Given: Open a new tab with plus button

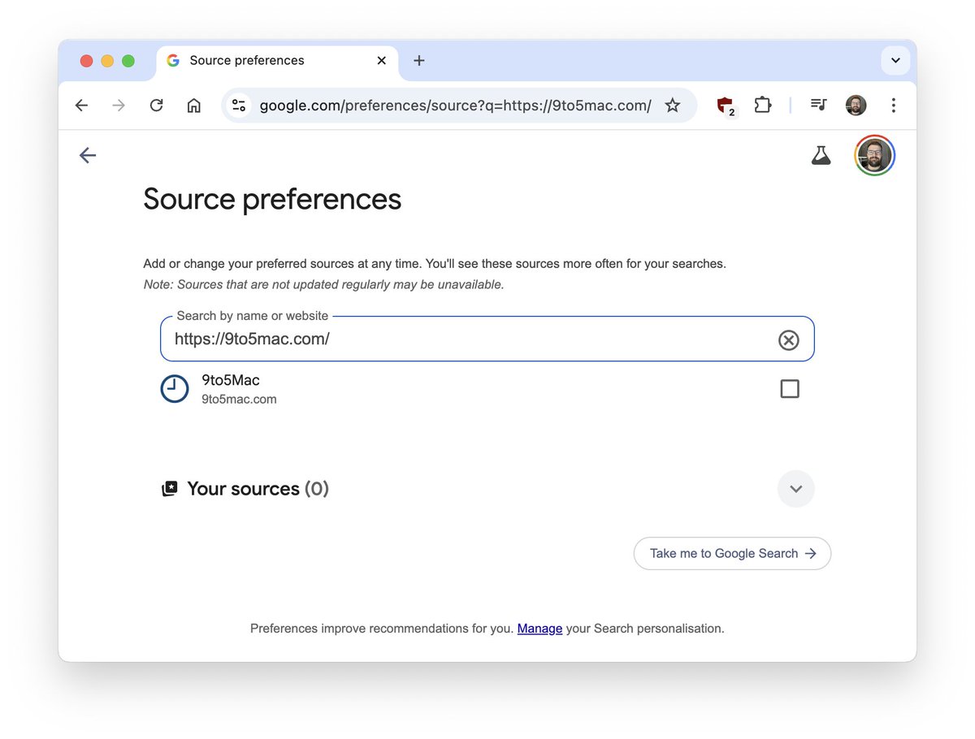Looking at the screenshot, I should (419, 61).
